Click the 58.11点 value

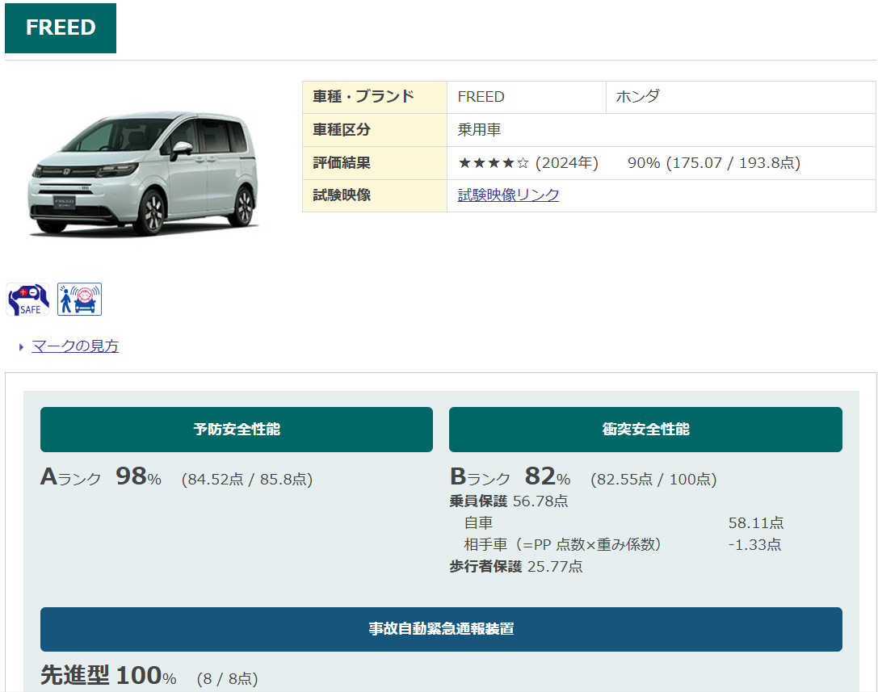[x=756, y=523]
